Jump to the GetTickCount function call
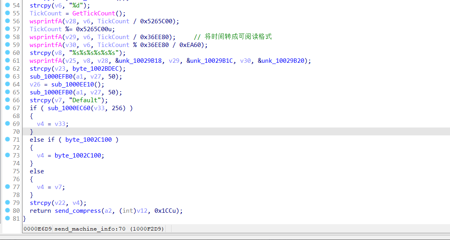Image resolution: width=450 pixels, height=240 pixels. coord(93,13)
